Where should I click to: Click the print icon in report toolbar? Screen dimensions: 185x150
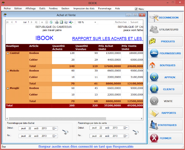coord(57,22)
